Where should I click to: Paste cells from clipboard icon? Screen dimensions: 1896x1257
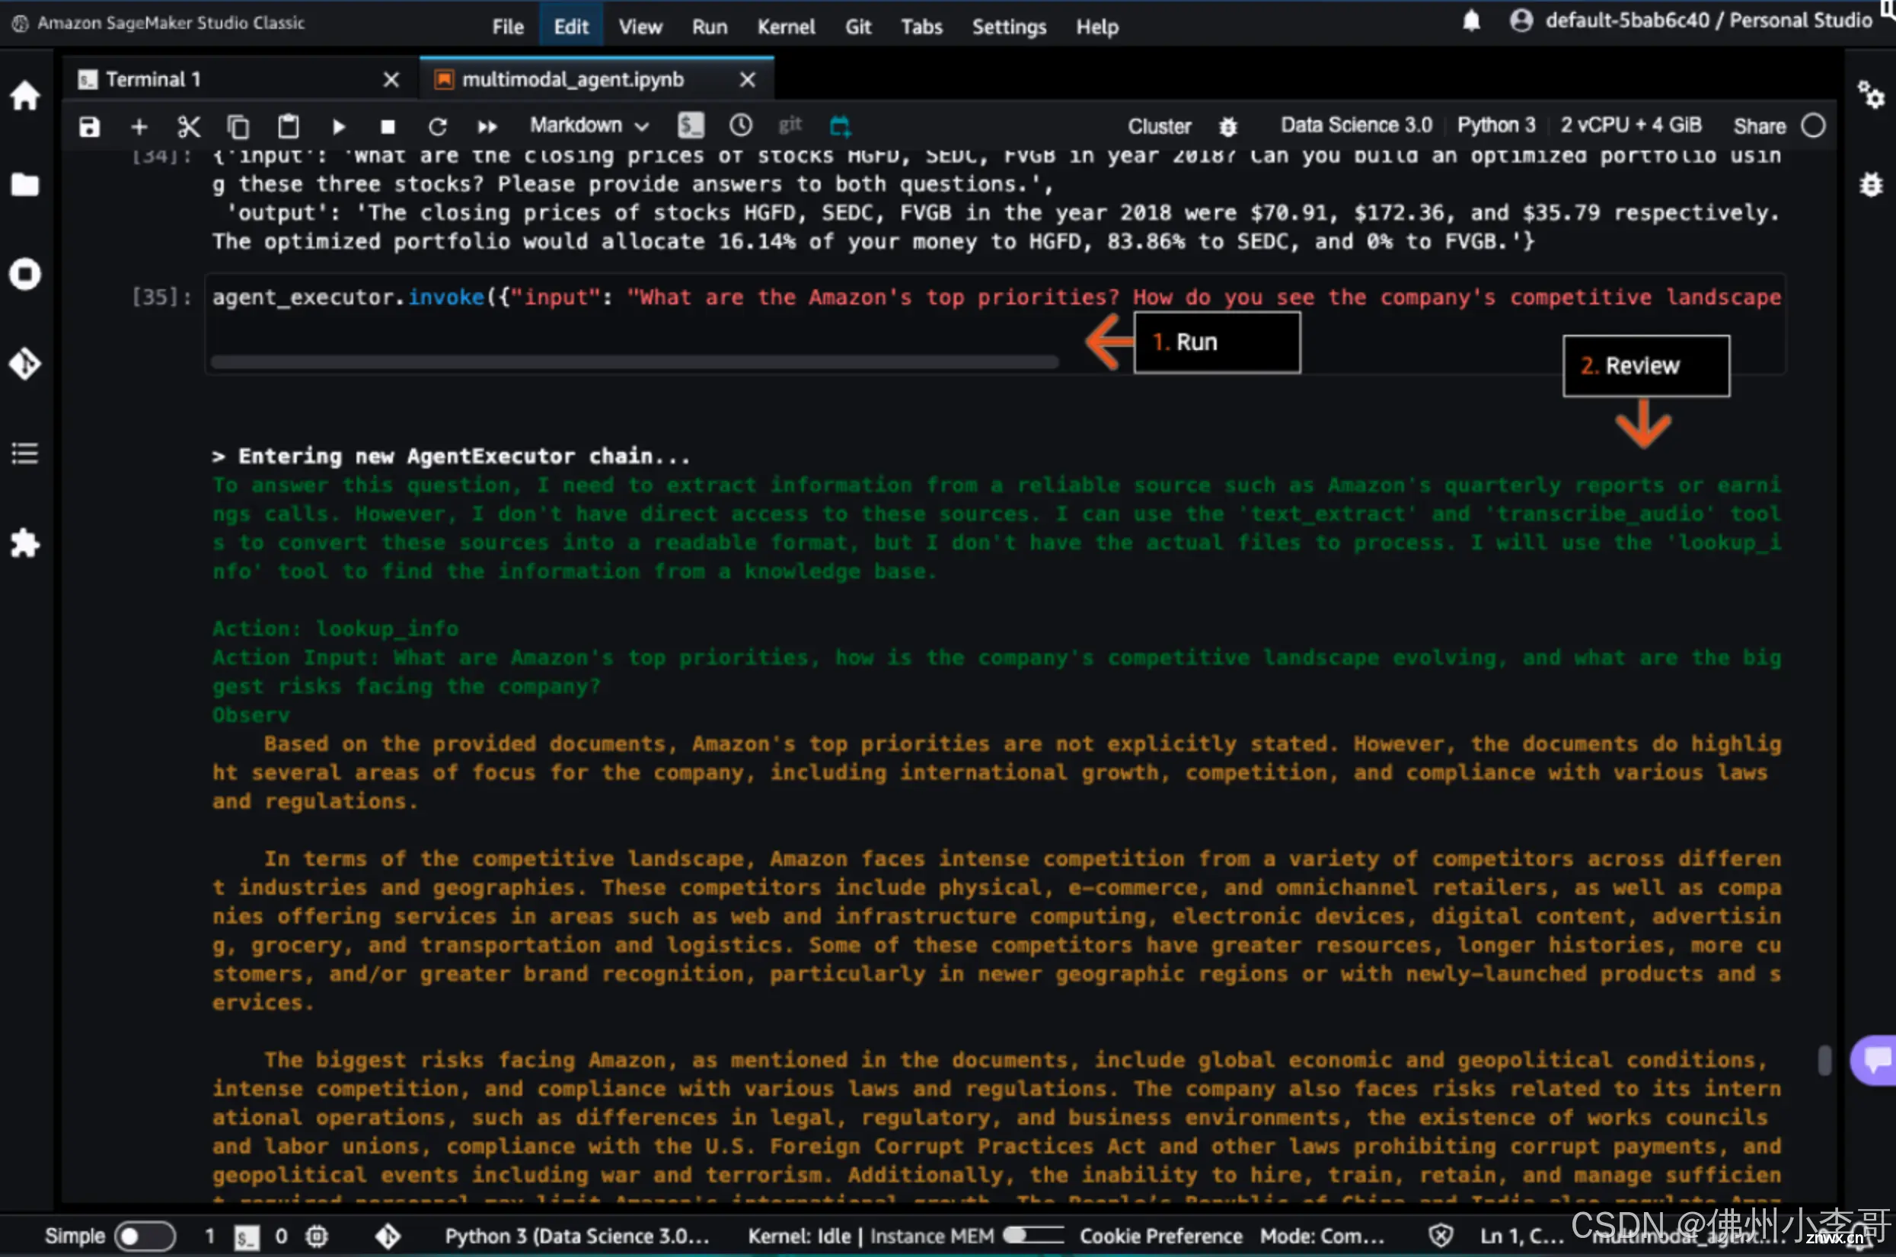[x=288, y=126]
